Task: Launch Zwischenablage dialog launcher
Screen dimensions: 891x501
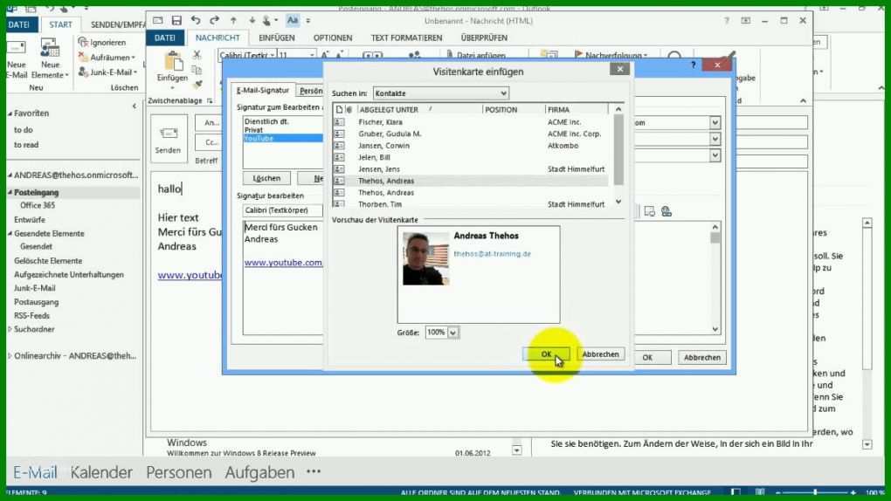Action: coord(211,100)
